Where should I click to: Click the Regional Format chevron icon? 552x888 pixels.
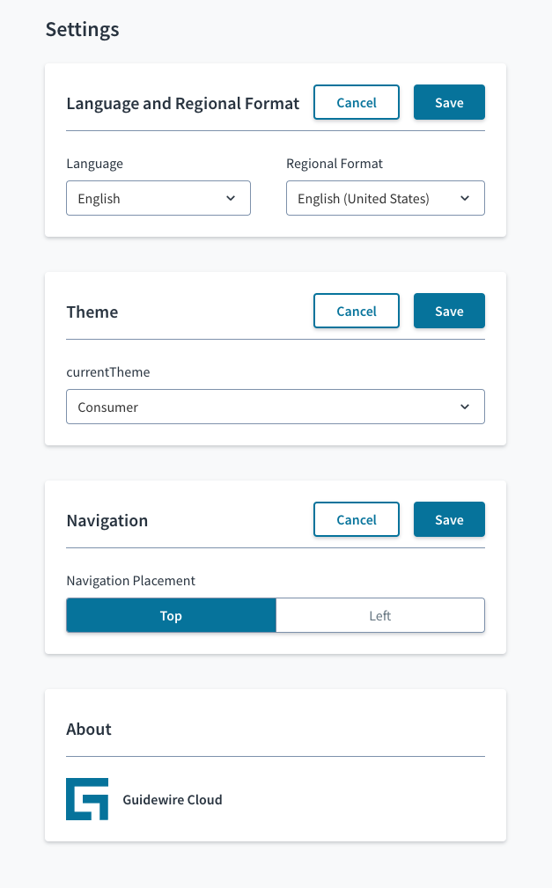point(465,198)
